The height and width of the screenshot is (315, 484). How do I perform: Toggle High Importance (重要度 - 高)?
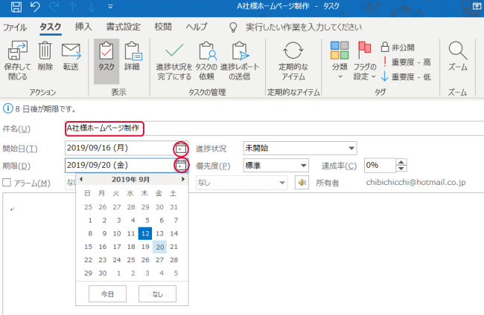[x=407, y=62]
